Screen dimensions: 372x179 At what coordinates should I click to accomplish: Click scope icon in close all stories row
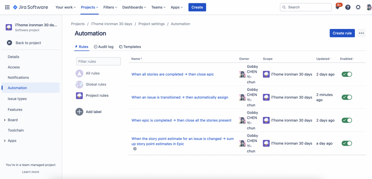click(266, 120)
